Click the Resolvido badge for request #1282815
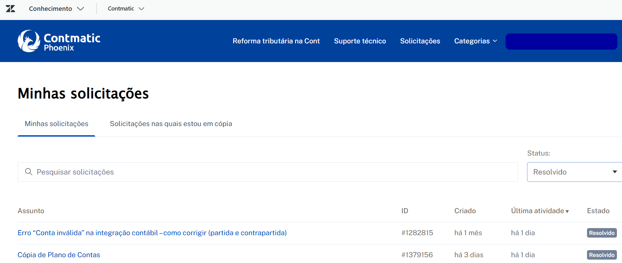The width and height of the screenshot is (622, 263). click(x=602, y=233)
